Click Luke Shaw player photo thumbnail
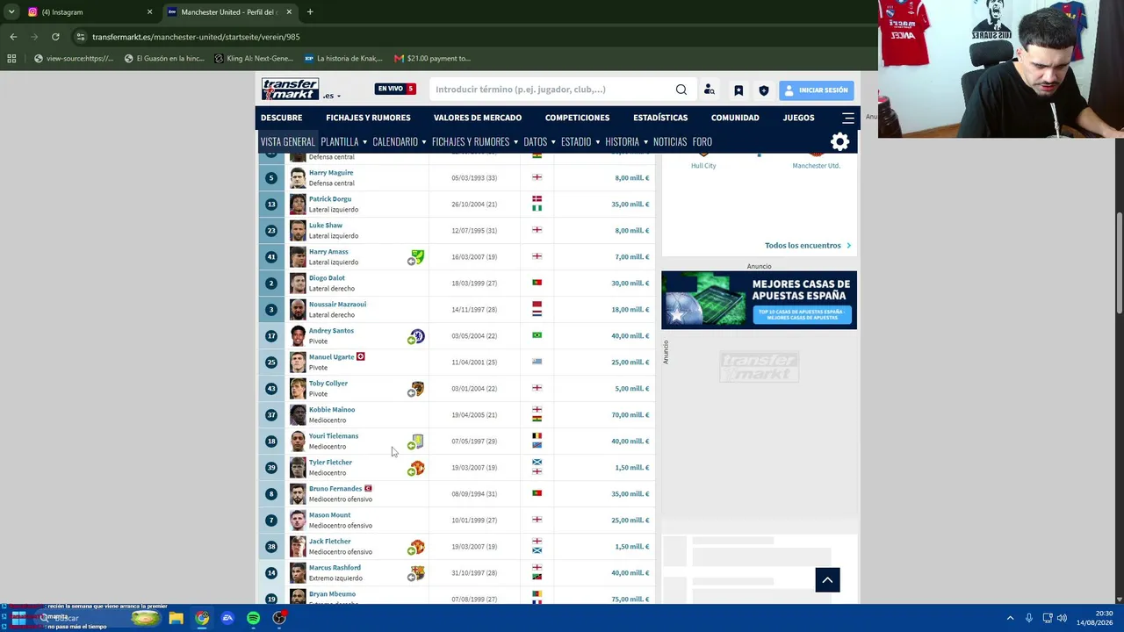Viewport: 1124px width, 632px height. (298, 230)
